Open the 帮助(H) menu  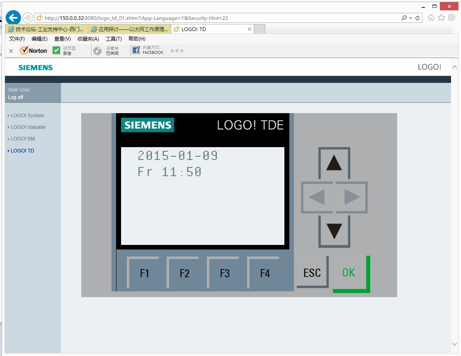[x=137, y=39]
